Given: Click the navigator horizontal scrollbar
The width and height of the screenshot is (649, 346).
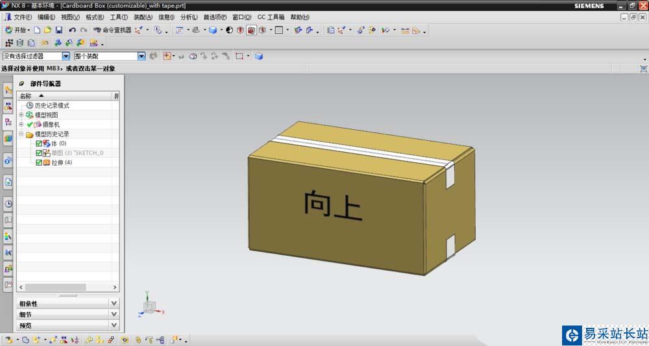Looking at the screenshot, I should pyautogui.click(x=55, y=287).
